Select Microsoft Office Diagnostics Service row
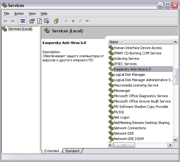 click(141, 96)
